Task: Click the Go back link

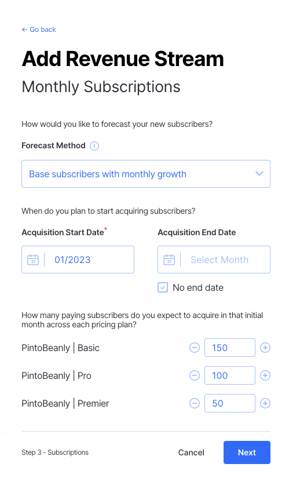Action: (x=39, y=30)
